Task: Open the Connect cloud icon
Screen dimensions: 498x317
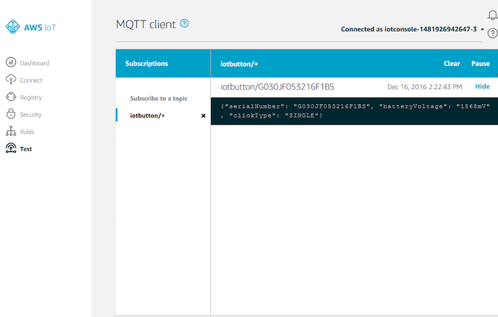Action: [11, 80]
